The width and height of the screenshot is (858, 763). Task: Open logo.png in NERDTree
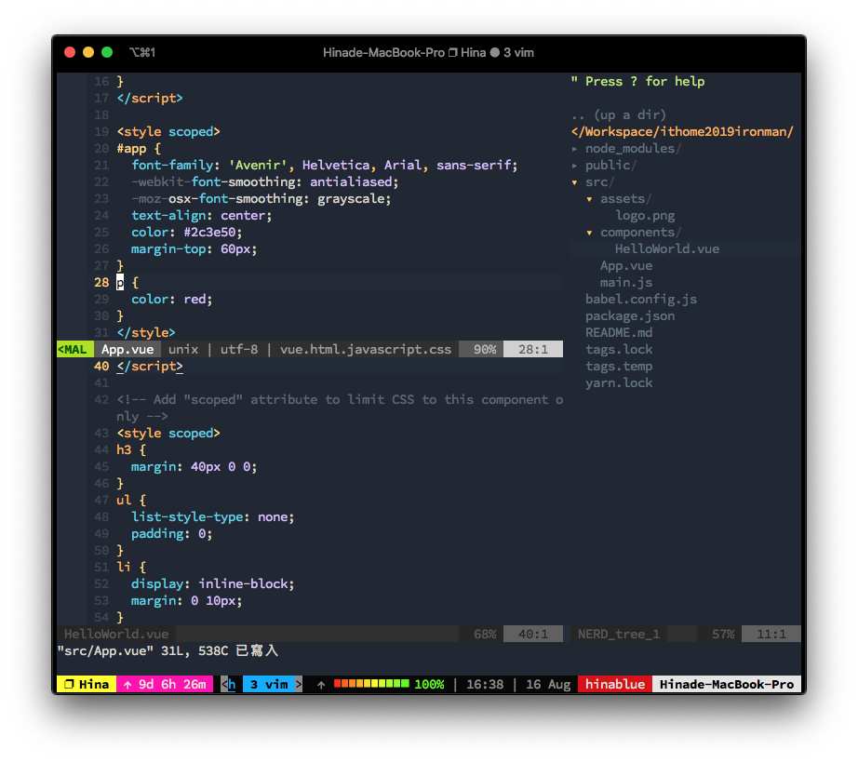click(x=645, y=216)
